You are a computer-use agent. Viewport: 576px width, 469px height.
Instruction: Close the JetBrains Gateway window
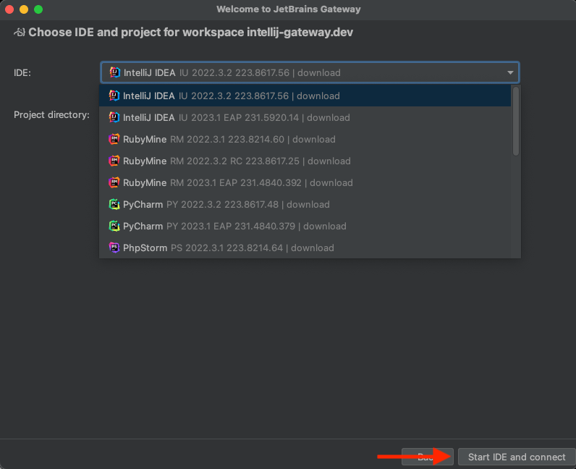pyautogui.click(x=9, y=9)
